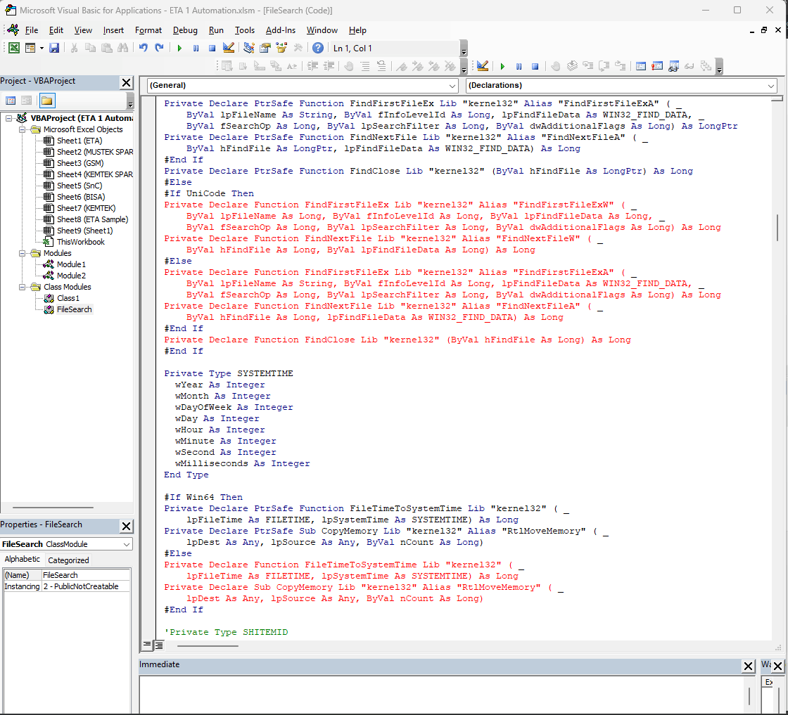Viewport: 788px width, 715px height.
Task: Open the Immediate Window toolbar icon
Action: [x=657, y=66]
